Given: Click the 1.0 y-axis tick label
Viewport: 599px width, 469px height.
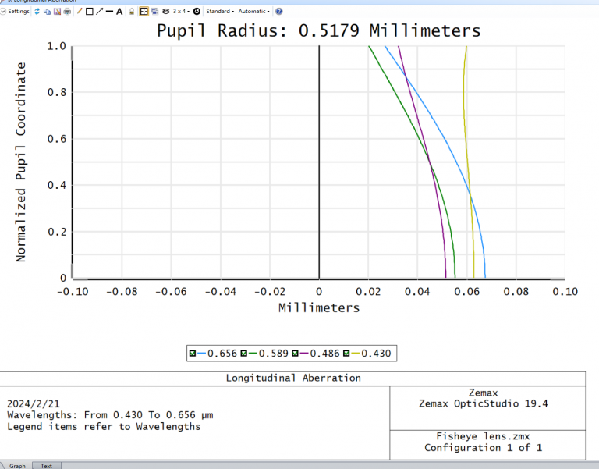Looking at the screenshot, I should point(56,46).
